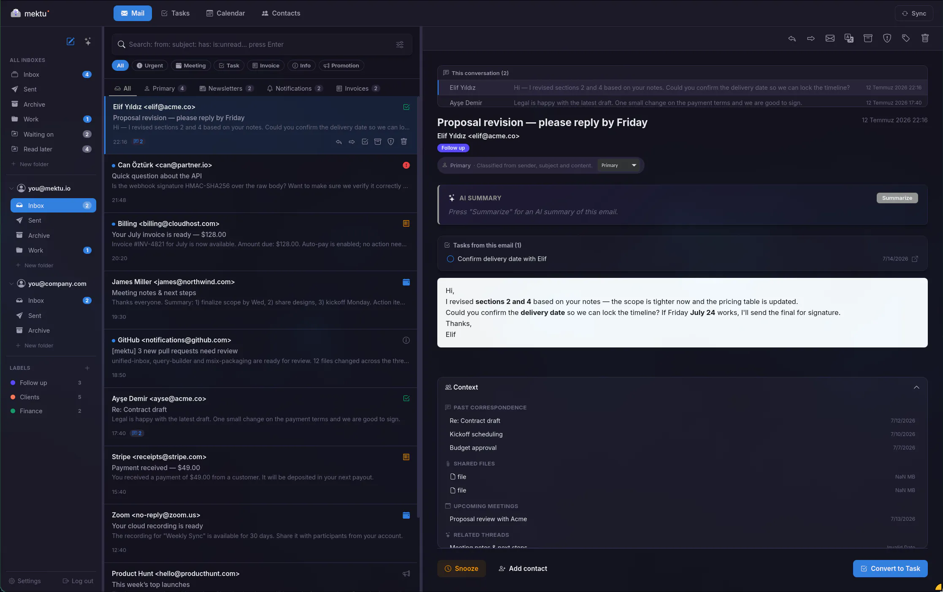The width and height of the screenshot is (943, 592).
Task: Click Add contact
Action: click(523, 569)
